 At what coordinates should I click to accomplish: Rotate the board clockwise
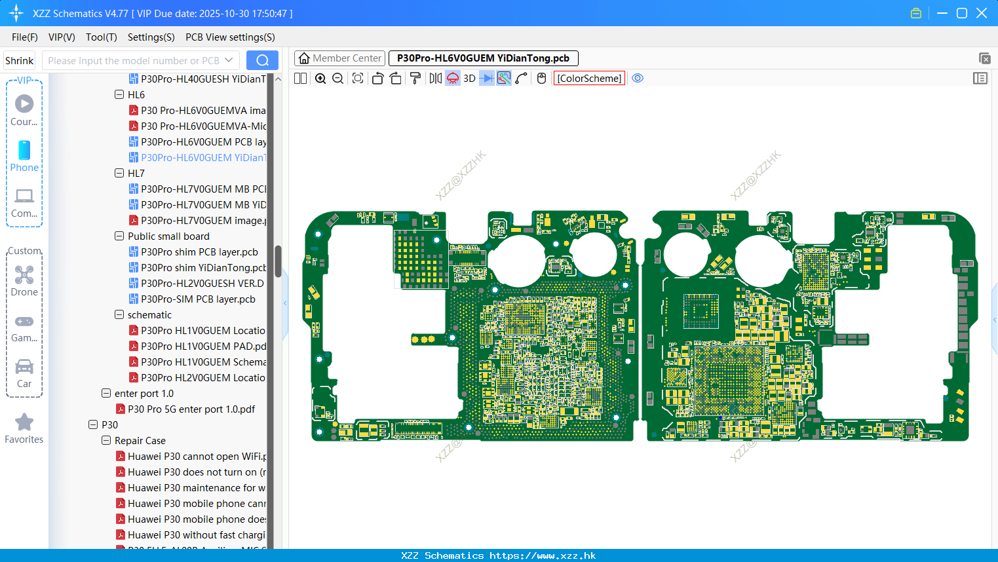pos(395,78)
